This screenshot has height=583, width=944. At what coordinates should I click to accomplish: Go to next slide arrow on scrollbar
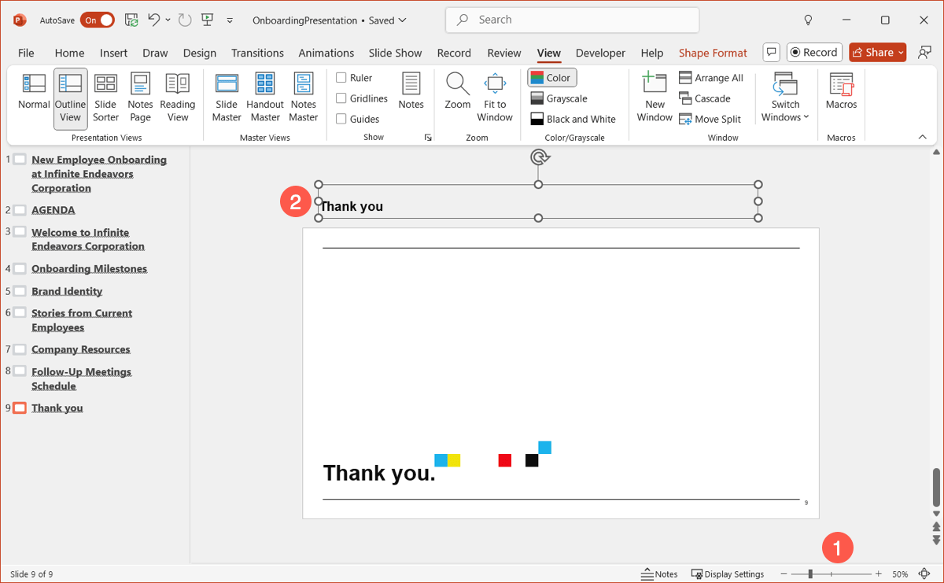(936, 540)
